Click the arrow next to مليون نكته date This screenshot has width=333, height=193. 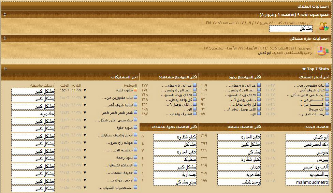(x=85, y=90)
